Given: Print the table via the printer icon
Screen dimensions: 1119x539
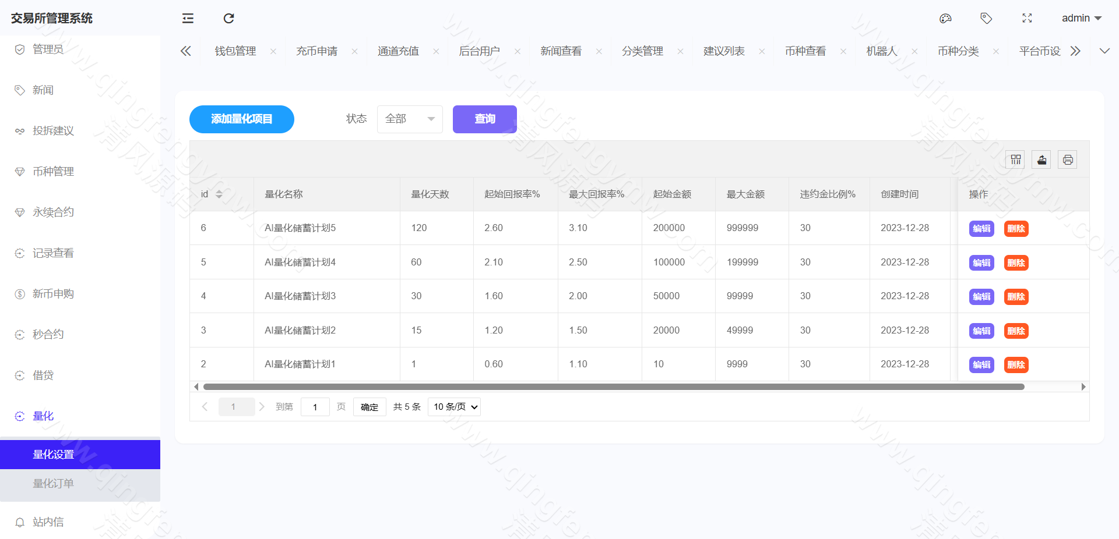Looking at the screenshot, I should (x=1067, y=159).
